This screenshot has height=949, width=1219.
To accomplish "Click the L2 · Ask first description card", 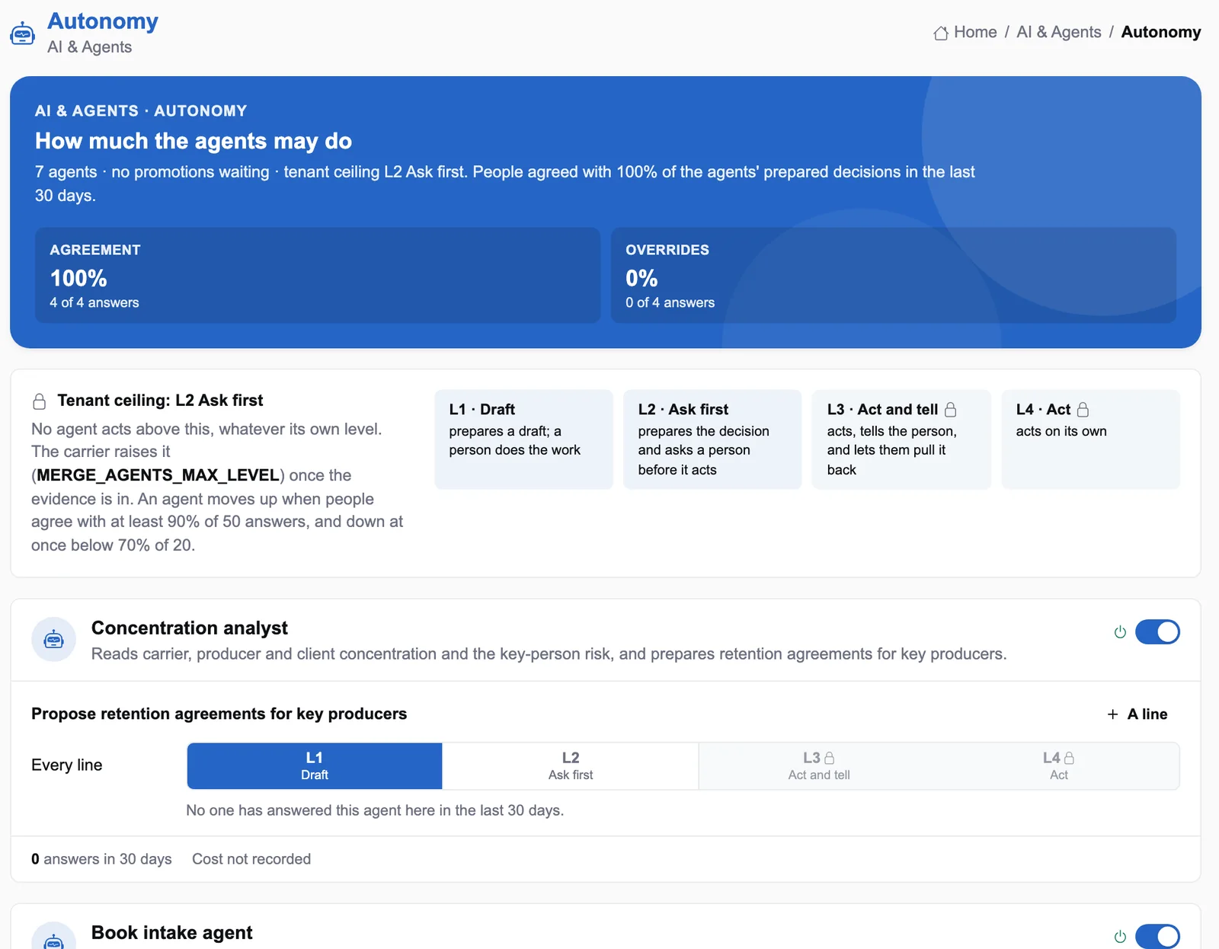I will pos(712,439).
